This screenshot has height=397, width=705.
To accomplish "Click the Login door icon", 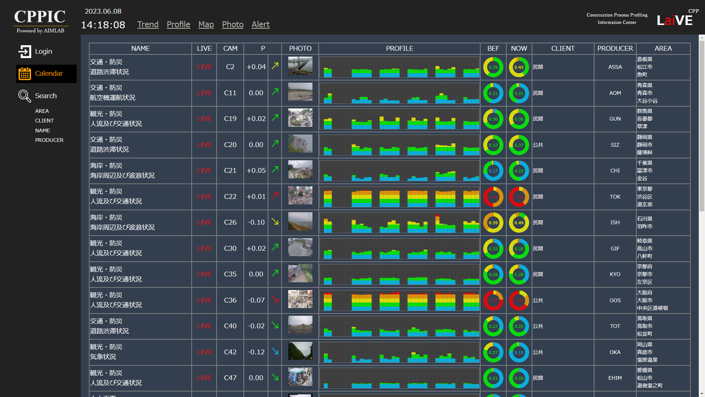I will pos(25,51).
